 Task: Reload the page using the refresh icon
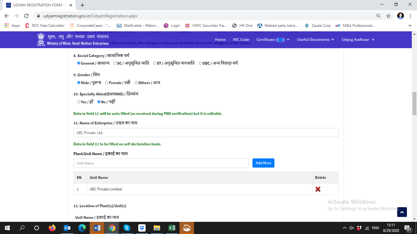click(26, 16)
